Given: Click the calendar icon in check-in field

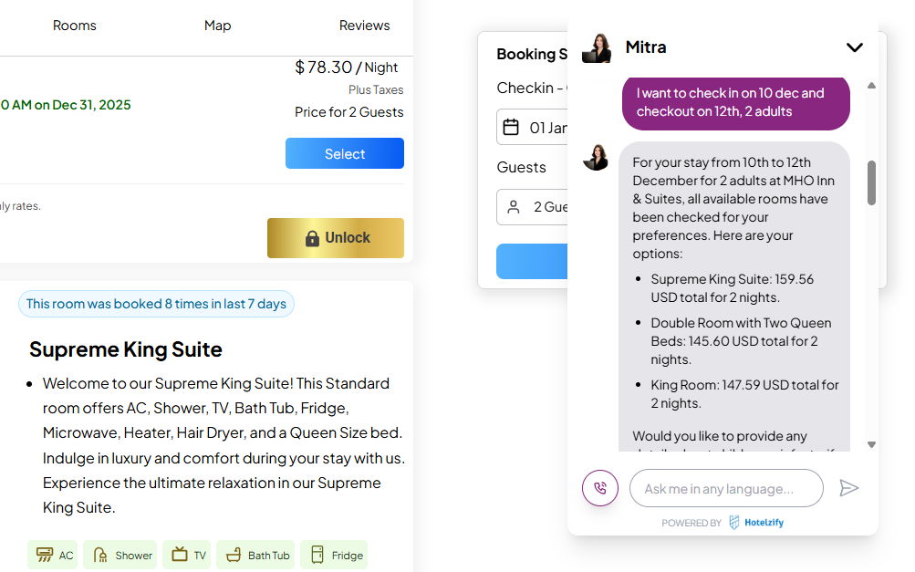Looking at the screenshot, I should pos(512,127).
